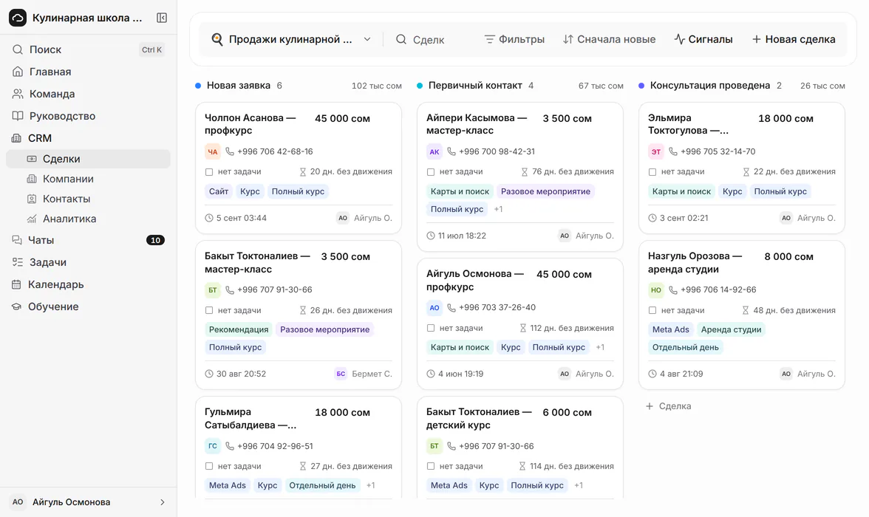
Task: Add a deal via + Сделка link
Action: (x=668, y=406)
